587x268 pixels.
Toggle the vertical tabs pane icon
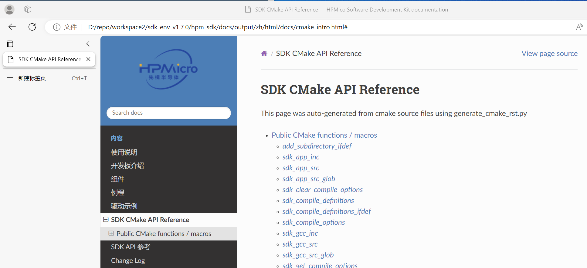(x=10, y=44)
